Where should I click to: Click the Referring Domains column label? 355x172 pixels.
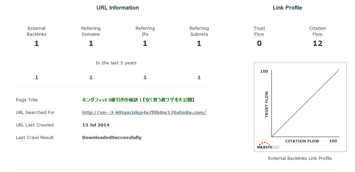91,31
